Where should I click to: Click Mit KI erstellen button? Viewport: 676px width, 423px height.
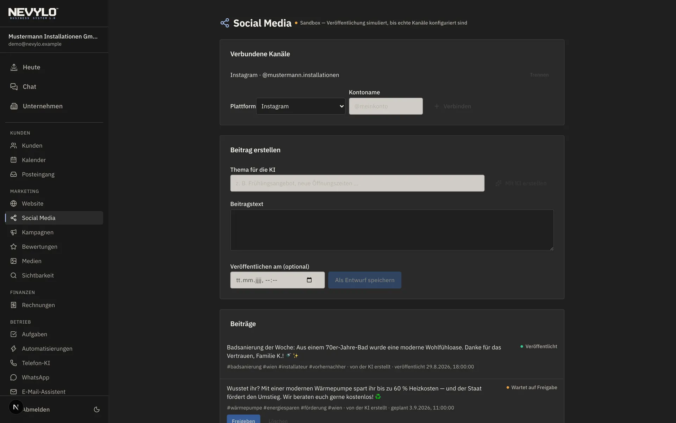click(521, 183)
